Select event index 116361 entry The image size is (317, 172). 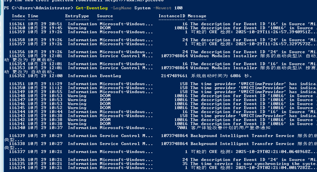click(x=17, y=24)
